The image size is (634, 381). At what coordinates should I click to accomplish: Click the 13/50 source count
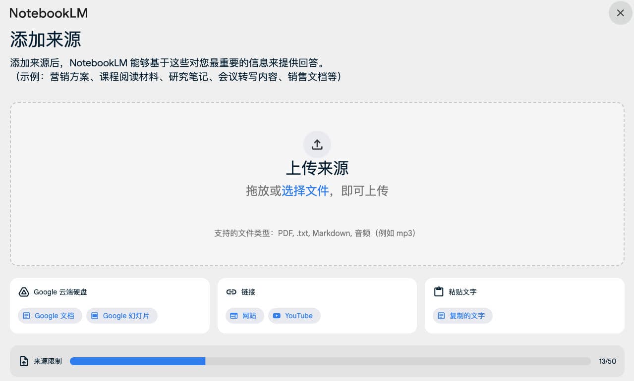point(607,361)
